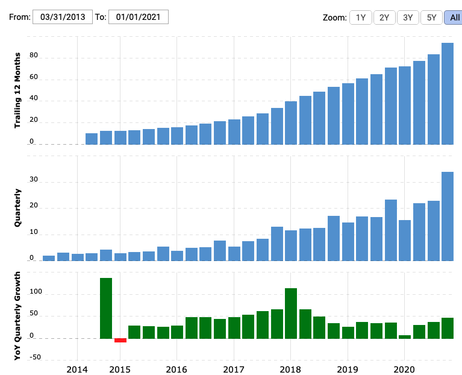Screen dimensions: 462x375
Task: Select the red negative YoY growth bar
Action: point(120,340)
